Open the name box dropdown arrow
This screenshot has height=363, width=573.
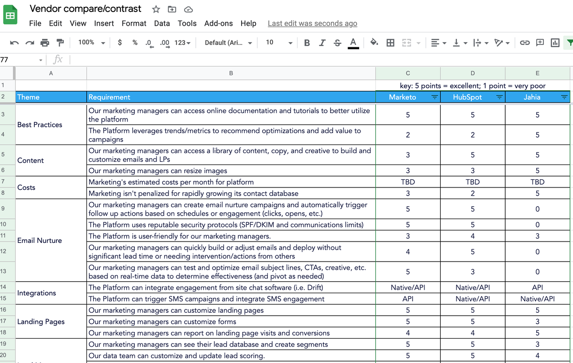click(x=41, y=60)
